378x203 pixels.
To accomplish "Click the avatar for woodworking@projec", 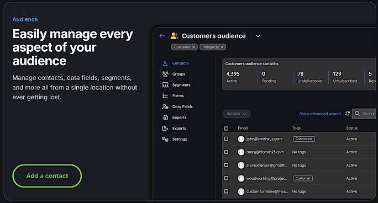I will pos(241,178).
